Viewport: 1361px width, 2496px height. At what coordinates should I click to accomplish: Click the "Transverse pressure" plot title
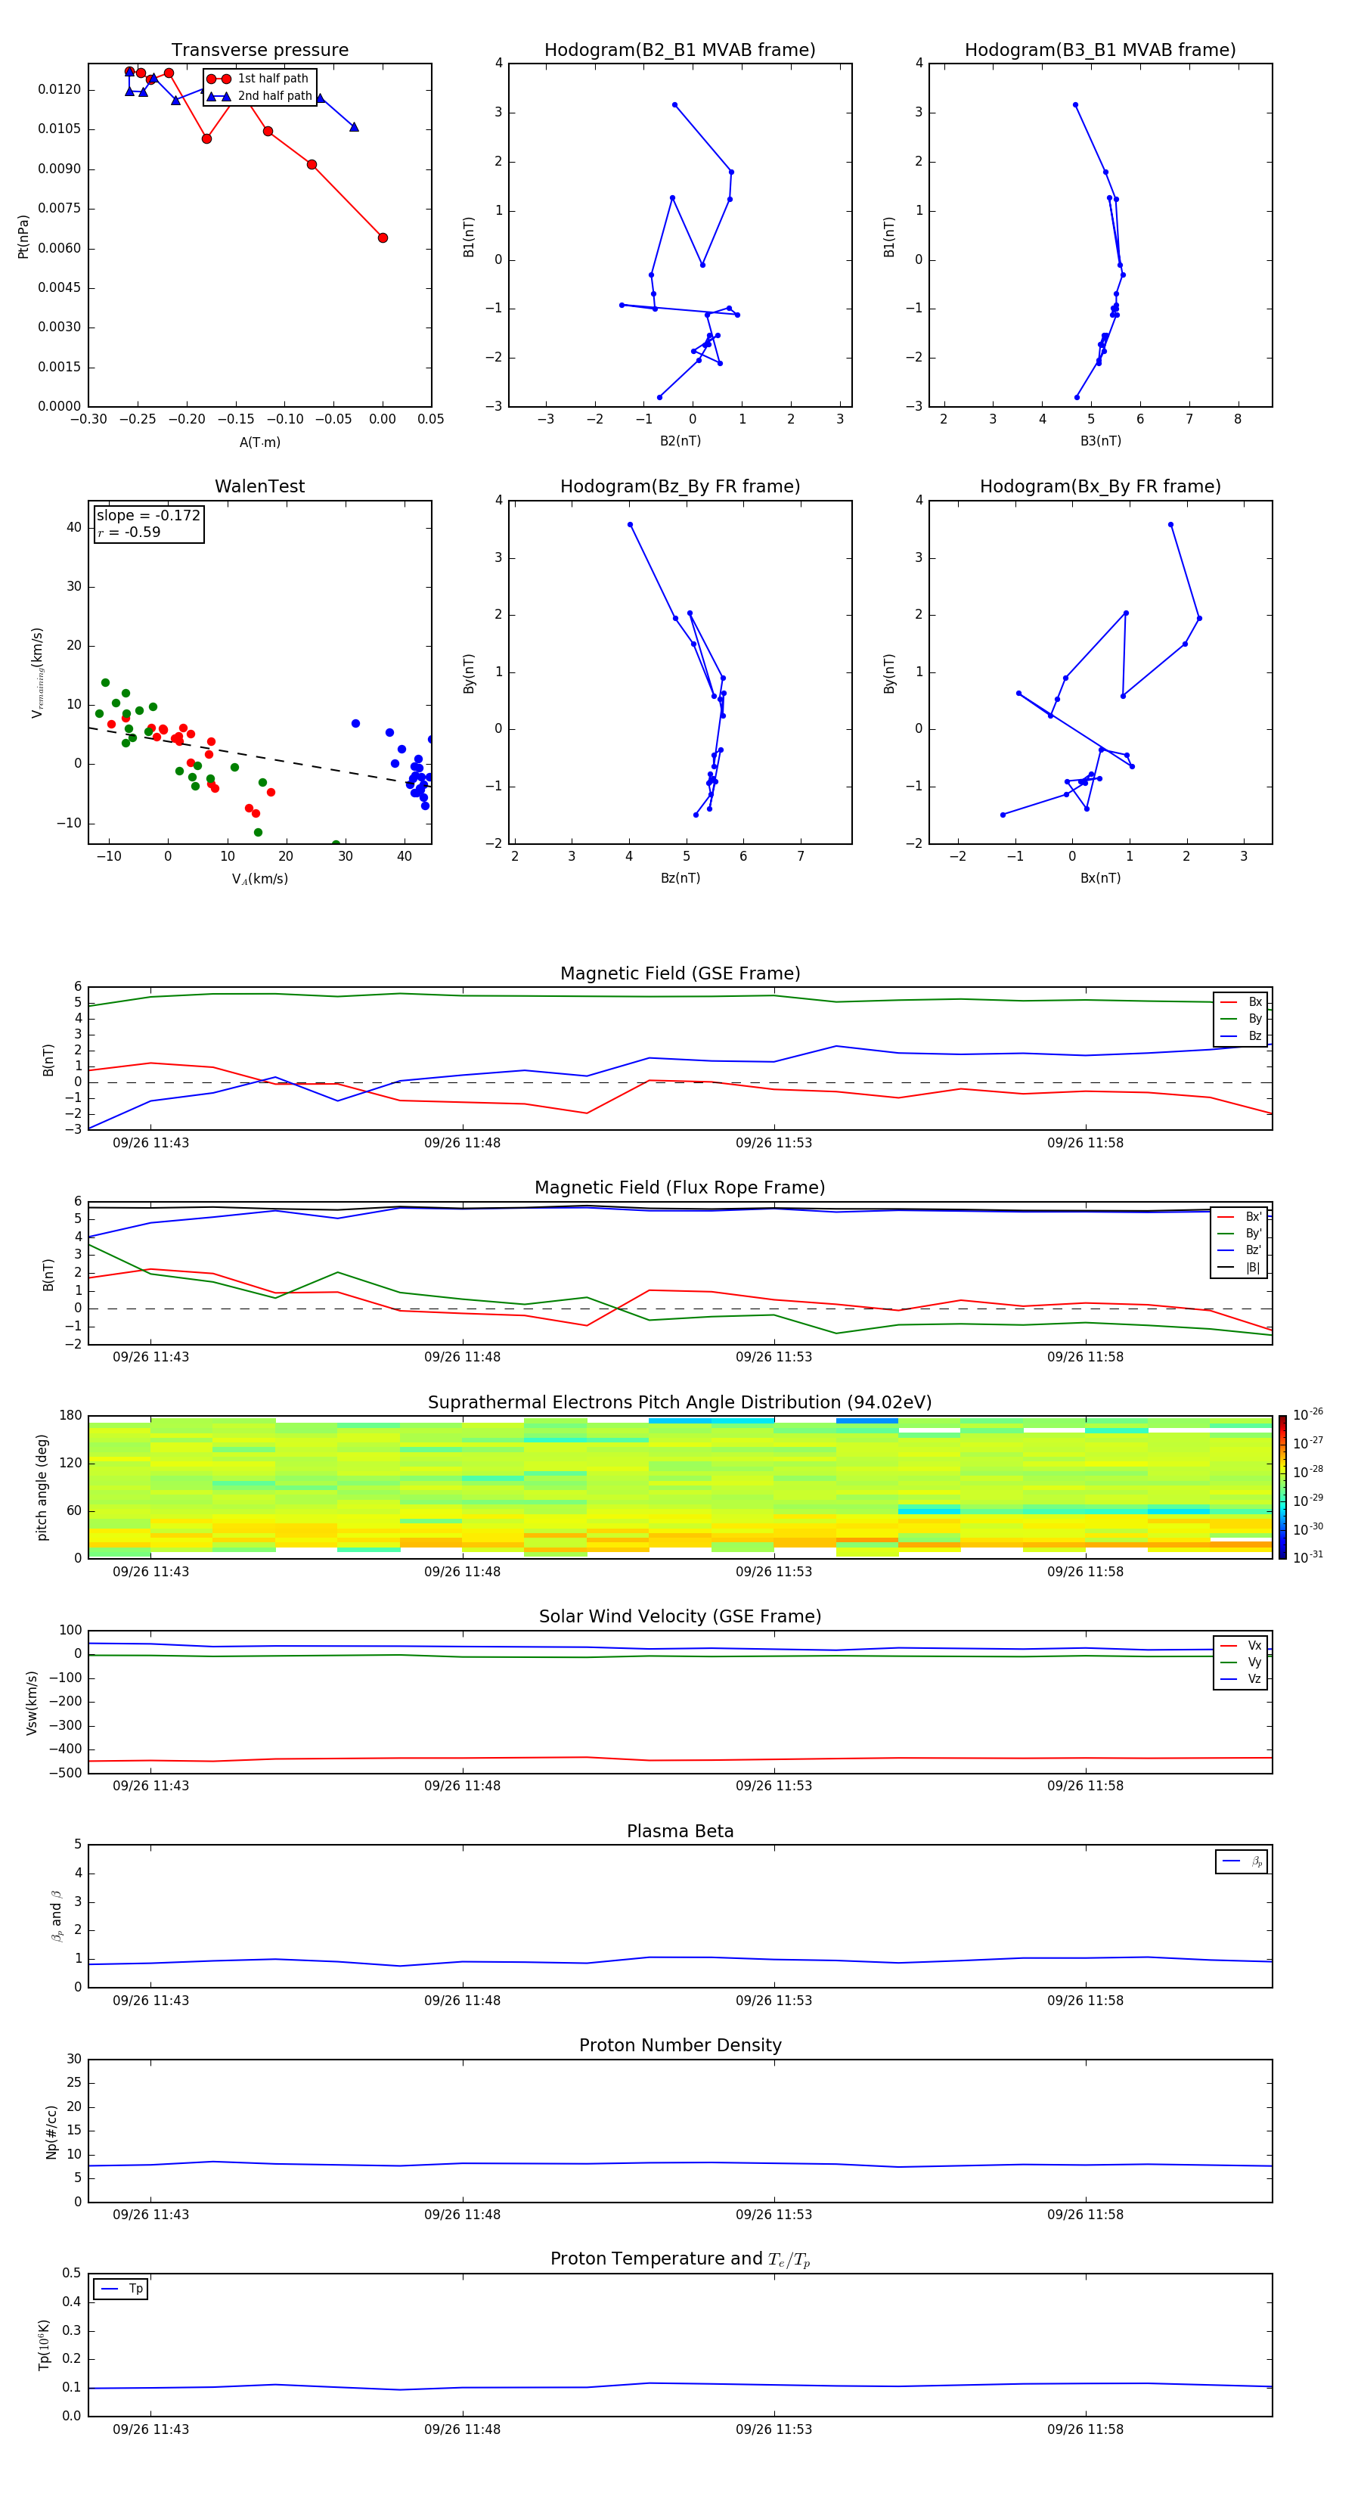[259, 51]
